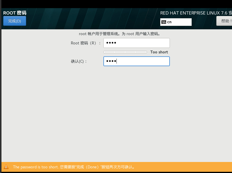The image size is (232, 173).
Task: Click second segment of password strength bar
Action: 120,52
